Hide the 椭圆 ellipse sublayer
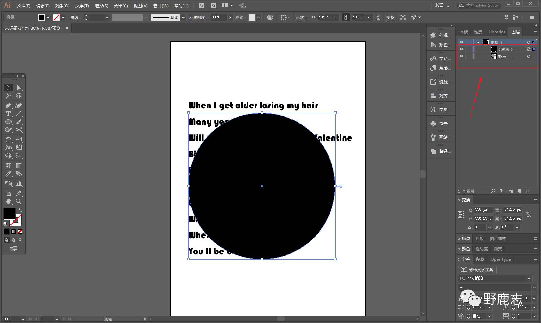The image size is (541, 323). pos(461,49)
